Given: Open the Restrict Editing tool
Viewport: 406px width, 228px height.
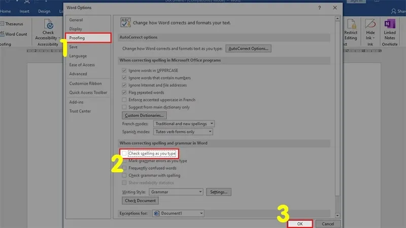Looking at the screenshot, I should [x=351, y=28].
